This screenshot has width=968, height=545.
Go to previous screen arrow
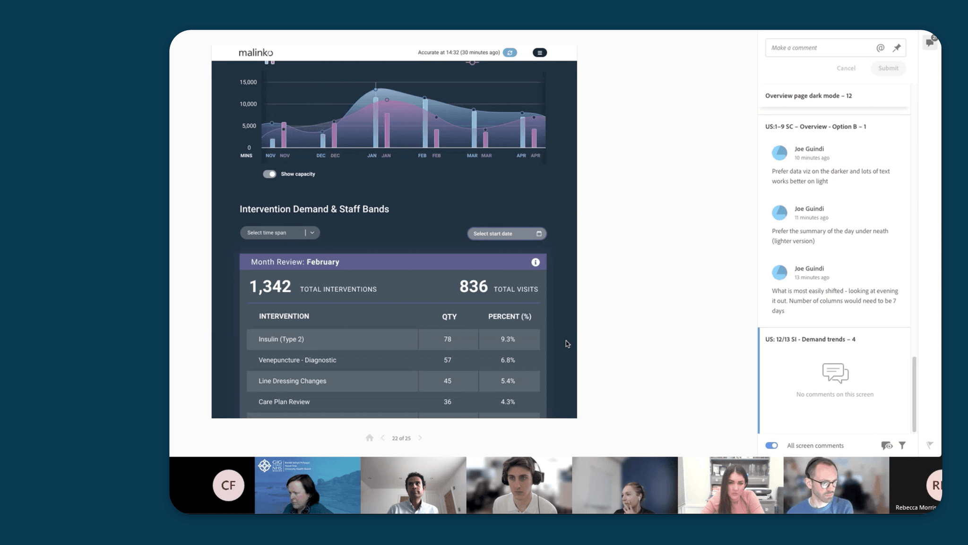[x=382, y=438]
